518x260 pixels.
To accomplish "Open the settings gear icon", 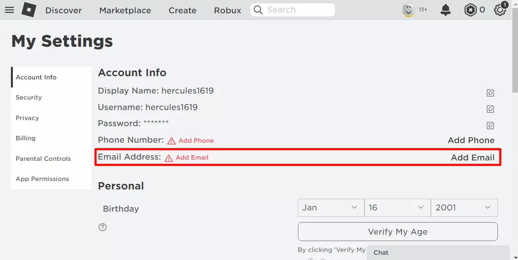I will [500, 10].
